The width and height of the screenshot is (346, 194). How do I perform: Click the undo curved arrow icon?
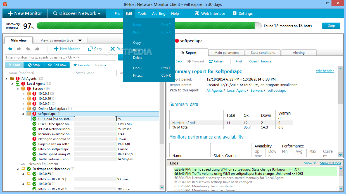28,49
